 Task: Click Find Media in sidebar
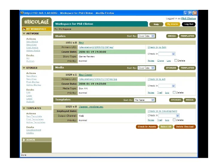(x=32, y=47)
